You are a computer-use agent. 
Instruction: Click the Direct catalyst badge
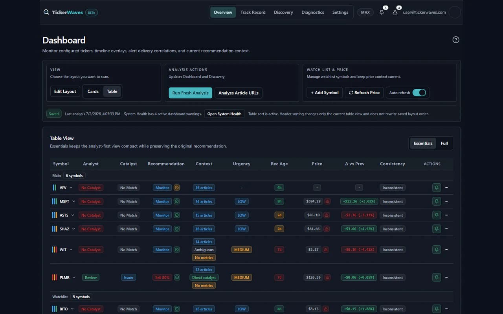tap(204, 277)
